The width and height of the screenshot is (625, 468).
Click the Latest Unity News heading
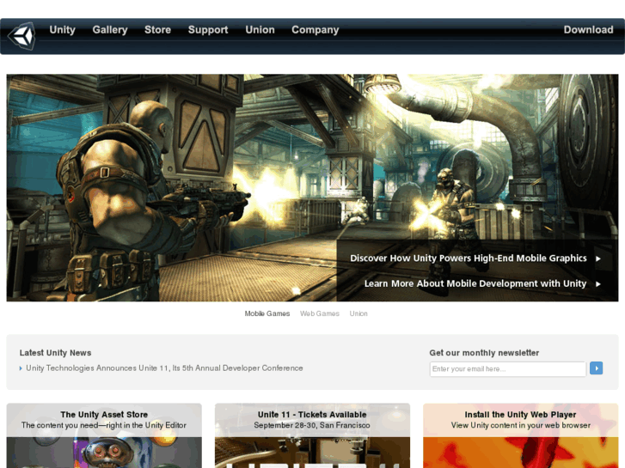click(55, 353)
